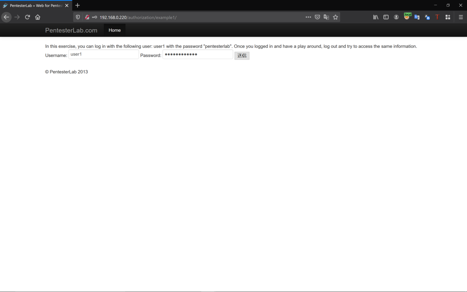Open the Firefox hamburger menu
The image size is (467, 292).
click(461, 17)
